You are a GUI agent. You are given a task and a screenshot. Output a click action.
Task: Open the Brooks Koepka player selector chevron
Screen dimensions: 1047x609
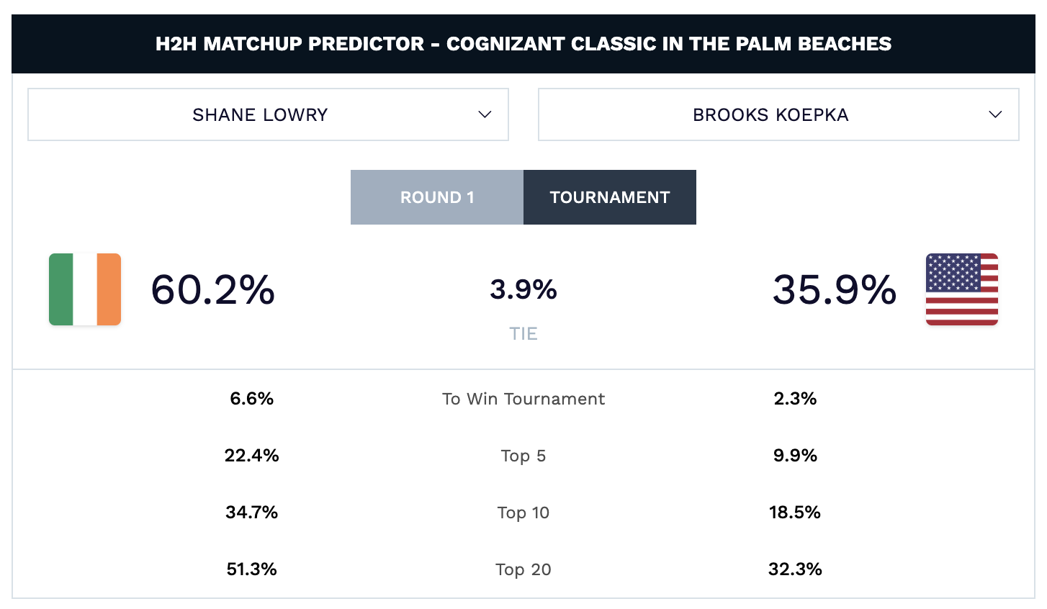996,114
